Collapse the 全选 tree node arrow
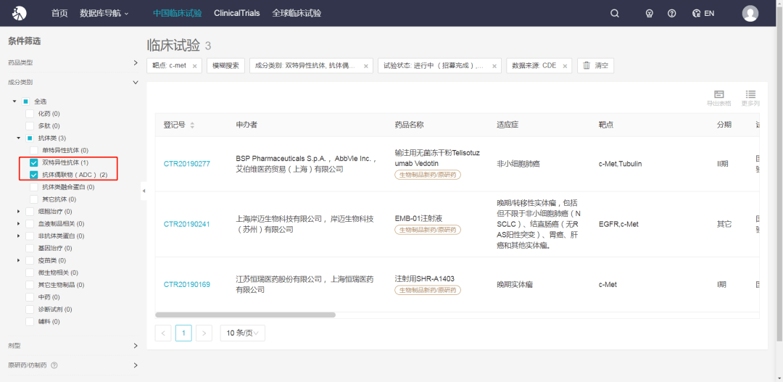 [x=14, y=101]
